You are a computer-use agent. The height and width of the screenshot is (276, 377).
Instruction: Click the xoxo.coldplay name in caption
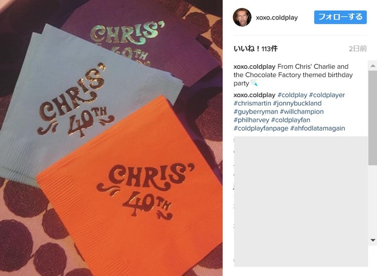[x=254, y=66]
